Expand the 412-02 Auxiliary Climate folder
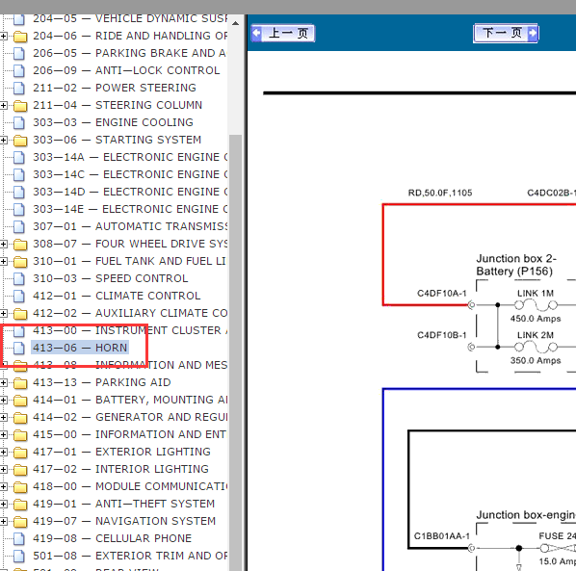576x571 pixels. pyautogui.click(x=3, y=313)
